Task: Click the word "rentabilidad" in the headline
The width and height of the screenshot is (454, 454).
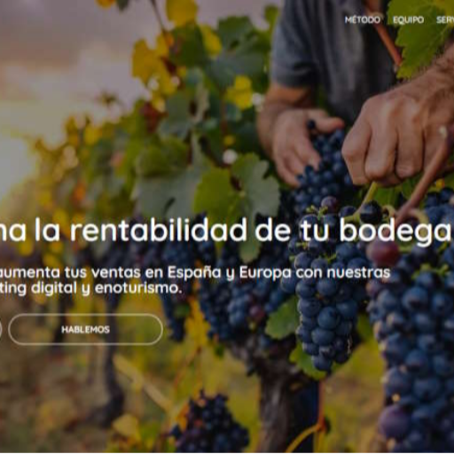Action: (158, 231)
